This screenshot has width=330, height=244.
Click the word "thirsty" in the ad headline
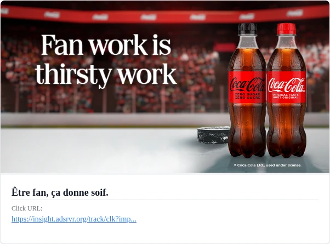tap(73, 75)
